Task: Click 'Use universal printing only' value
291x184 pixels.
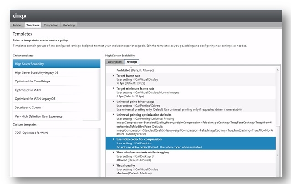Action: (134, 110)
